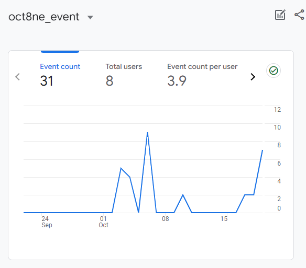This screenshot has width=306, height=268.
Task: Click the highest peak on the line chart
Action: (148, 133)
